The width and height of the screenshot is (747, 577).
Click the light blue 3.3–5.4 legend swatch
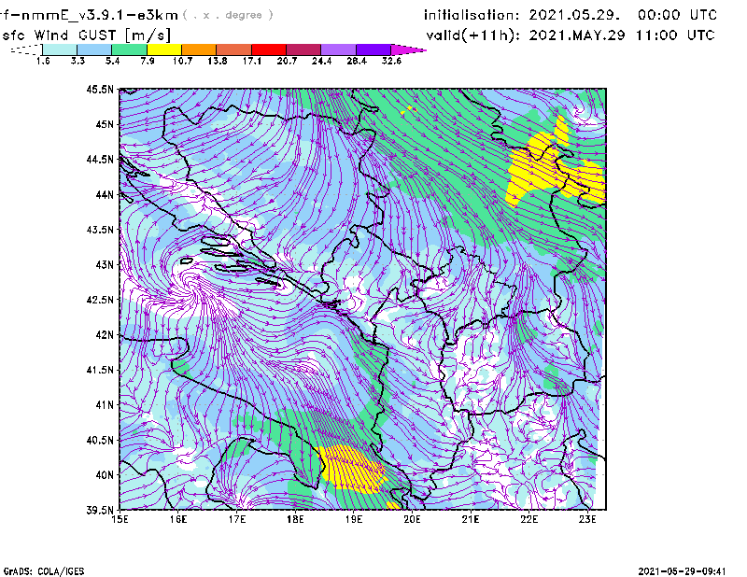click(94, 49)
